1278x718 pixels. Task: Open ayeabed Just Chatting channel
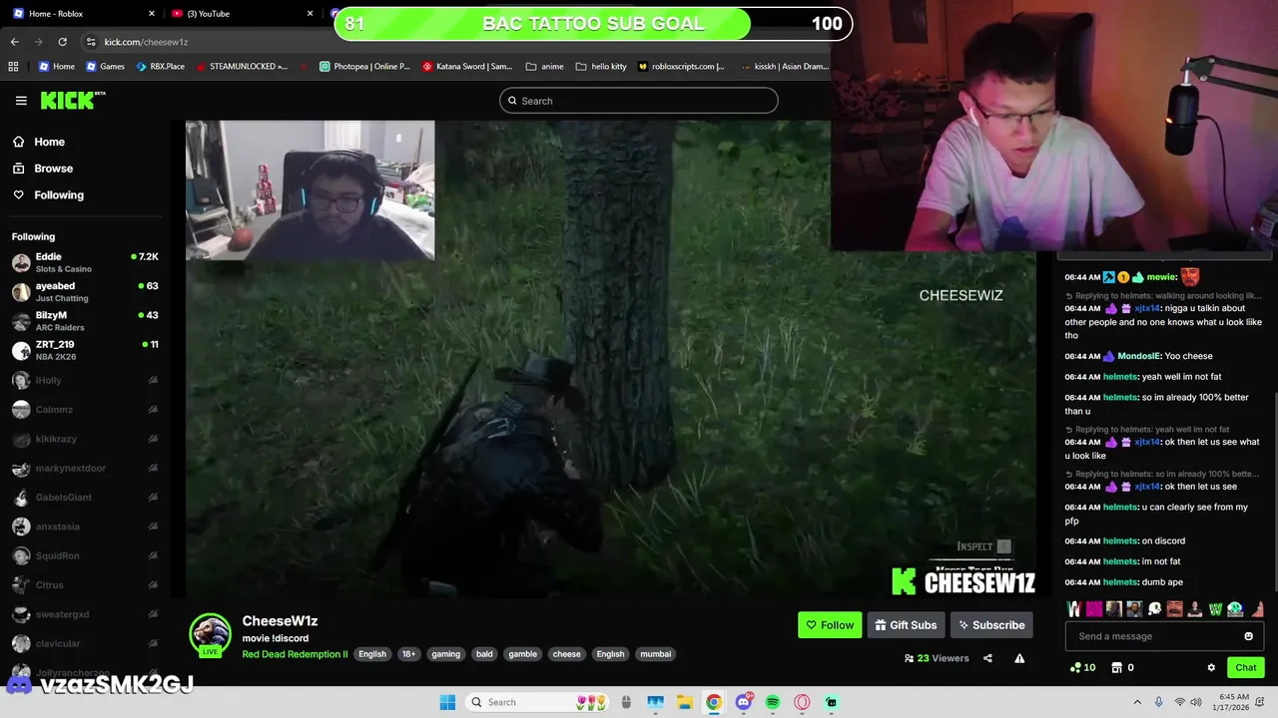(x=85, y=292)
